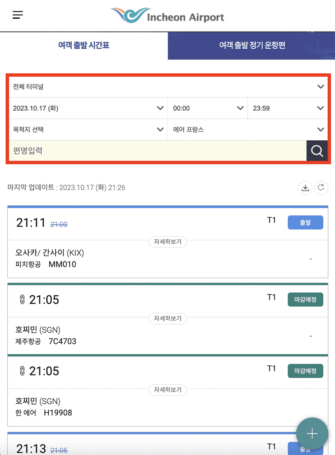The image size is (335, 455).
Task: Open the 에어 프랑스 airline selector
Action: coord(248,129)
